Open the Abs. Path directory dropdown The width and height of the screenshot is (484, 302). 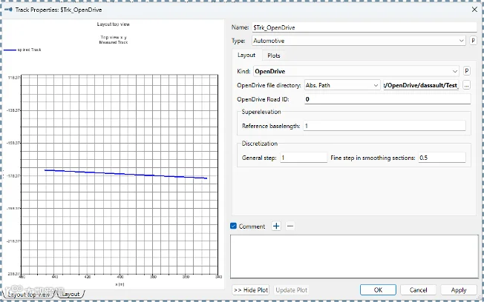point(342,85)
